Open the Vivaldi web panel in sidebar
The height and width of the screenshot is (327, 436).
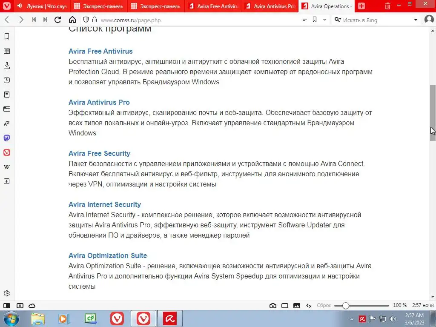tap(7, 152)
